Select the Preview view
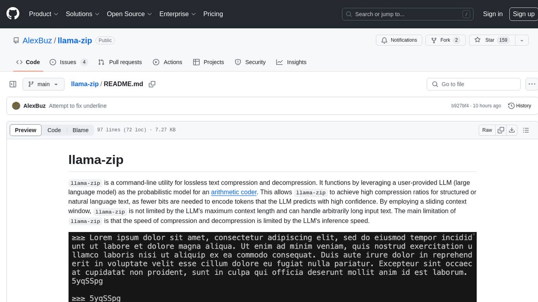 (26, 130)
